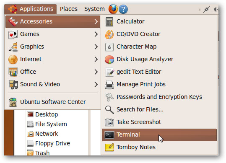Click the volume speaker icon in panel
This screenshot has height=163, width=226.
pos(216,10)
